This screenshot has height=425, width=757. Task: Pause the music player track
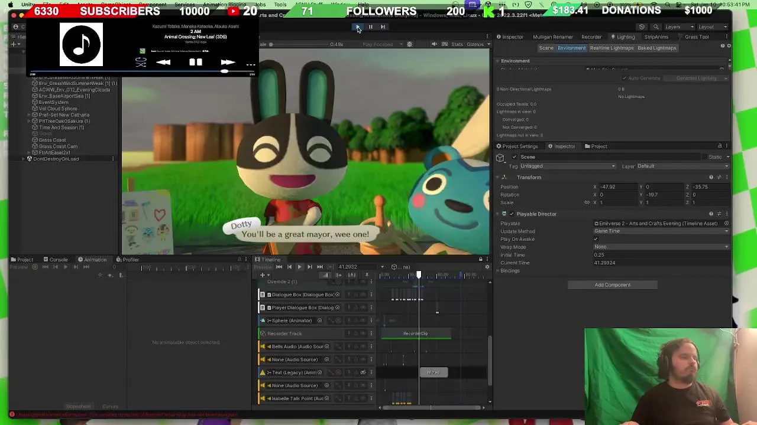(196, 62)
